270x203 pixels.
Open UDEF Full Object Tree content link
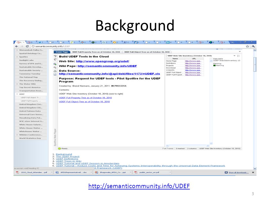pyautogui.click(x=84, y=102)
